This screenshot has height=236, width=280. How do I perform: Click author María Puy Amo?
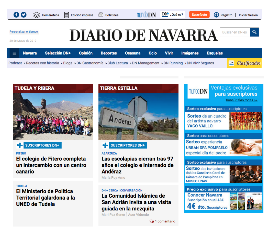click(x=113, y=178)
